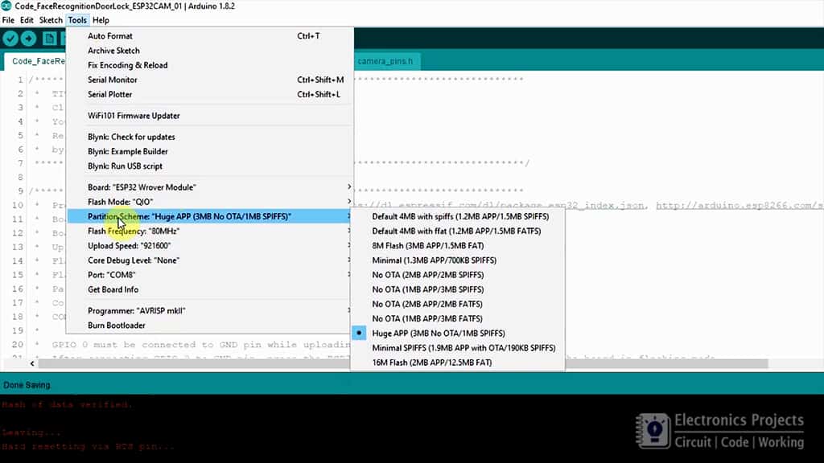Select Minimal SPIFFS with OTA option
Screen dimensions: 824x463
pyautogui.click(x=458, y=348)
